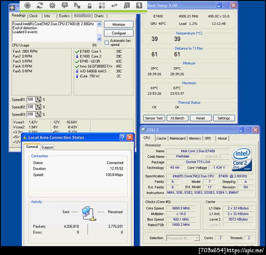Click the Speed02 percentage input field

(x=31, y=107)
